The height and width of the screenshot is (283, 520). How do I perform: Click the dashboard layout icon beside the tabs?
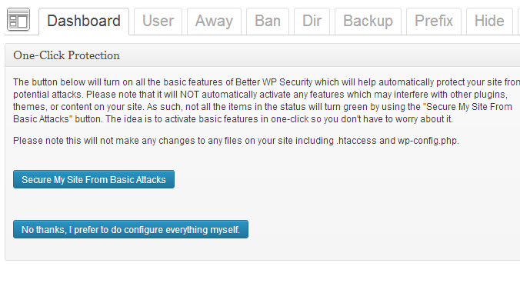point(18,20)
